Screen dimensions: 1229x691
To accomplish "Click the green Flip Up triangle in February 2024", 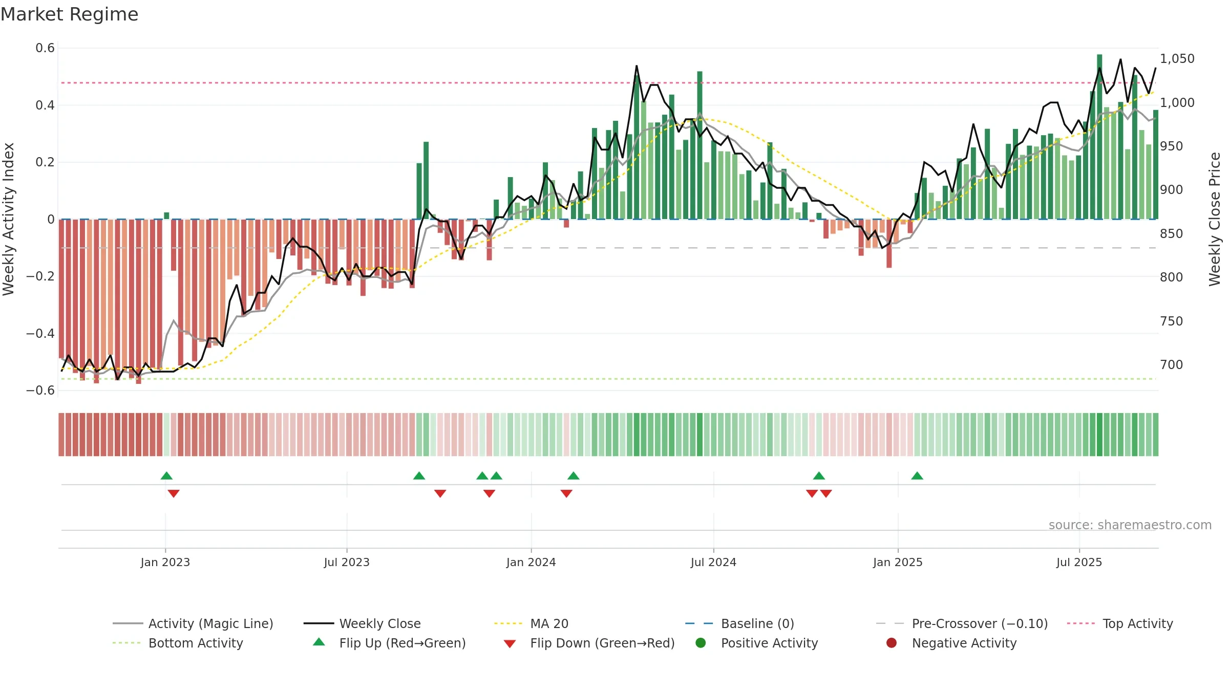I will pyautogui.click(x=574, y=476).
